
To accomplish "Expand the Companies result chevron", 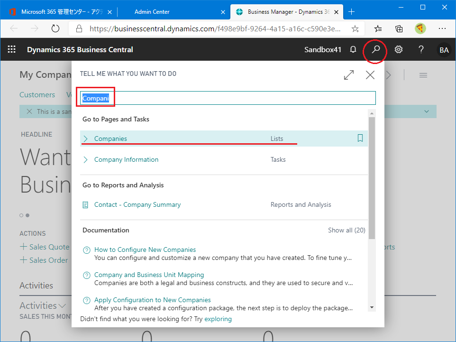I will [85, 139].
